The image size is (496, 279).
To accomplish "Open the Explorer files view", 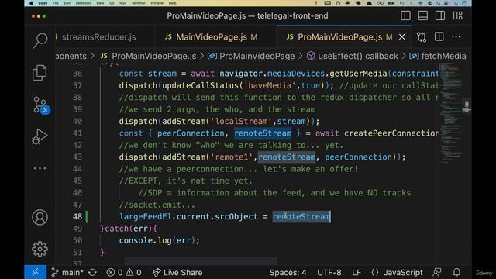I will coord(40,73).
